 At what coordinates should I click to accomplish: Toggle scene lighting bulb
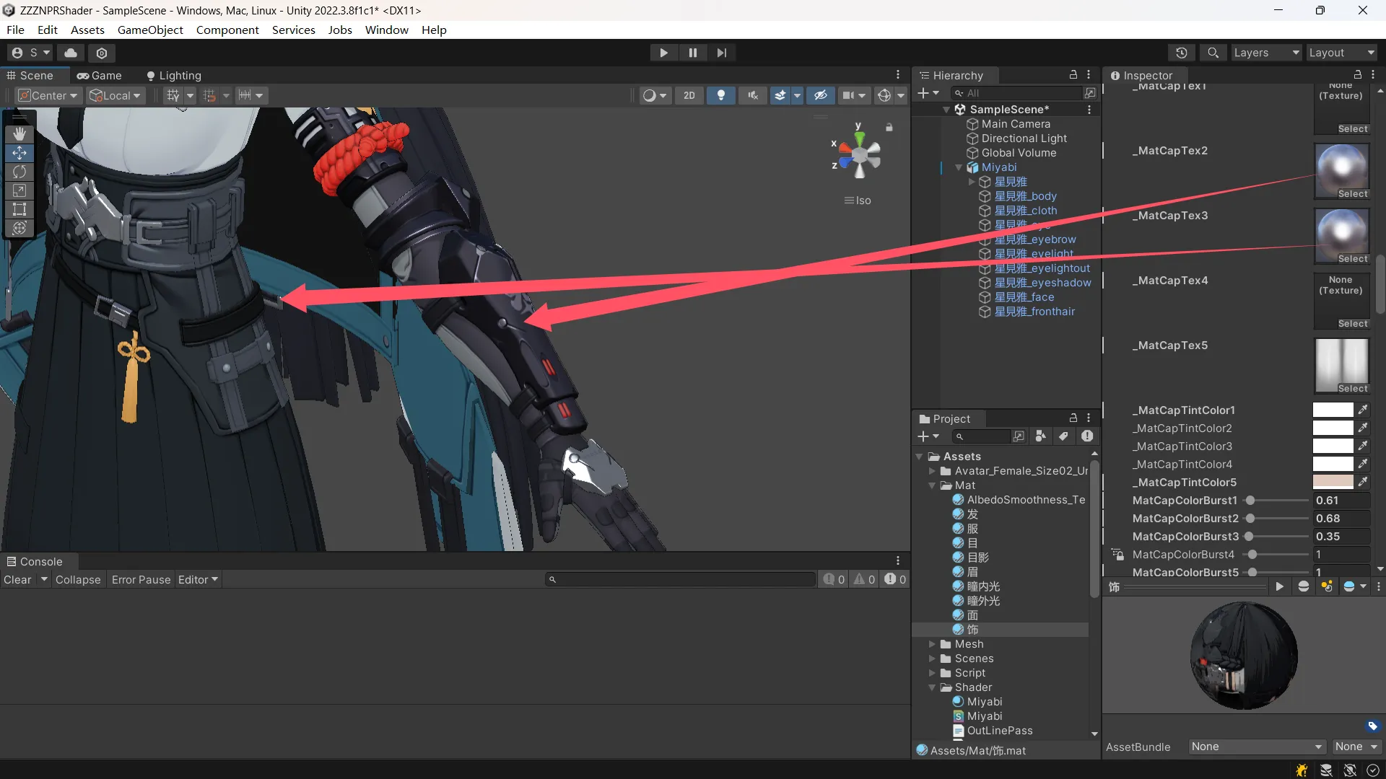pyautogui.click(x=720, y=95)
